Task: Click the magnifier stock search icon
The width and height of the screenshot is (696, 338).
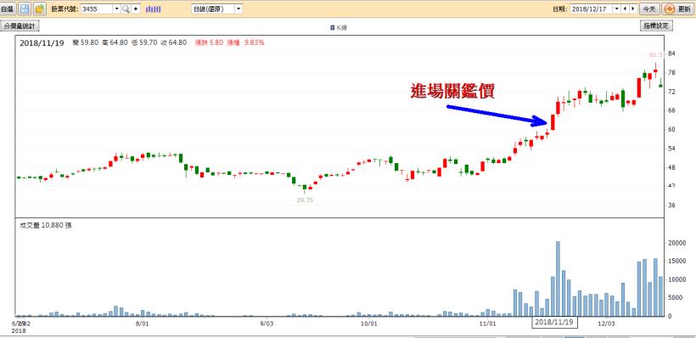Action: click(x=126, y=8)
